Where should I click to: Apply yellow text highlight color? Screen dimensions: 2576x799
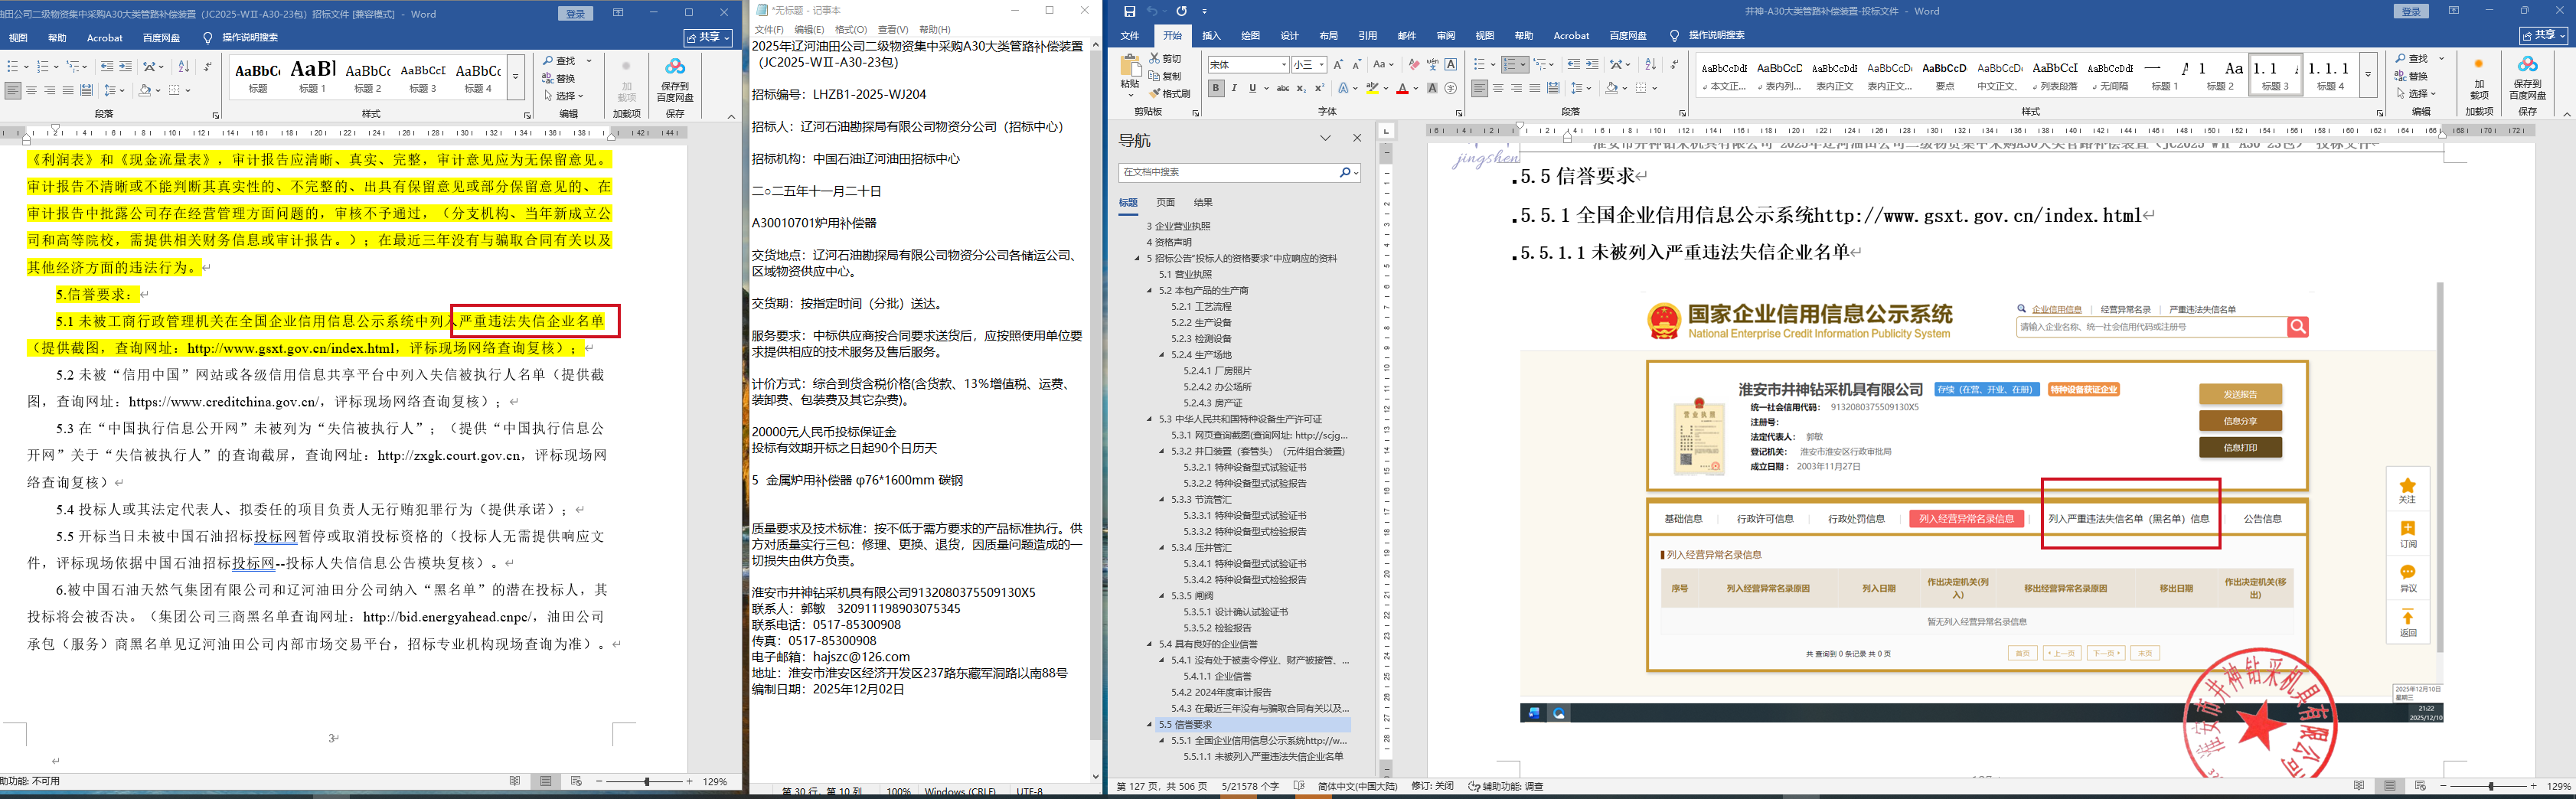coord(1373,89)
